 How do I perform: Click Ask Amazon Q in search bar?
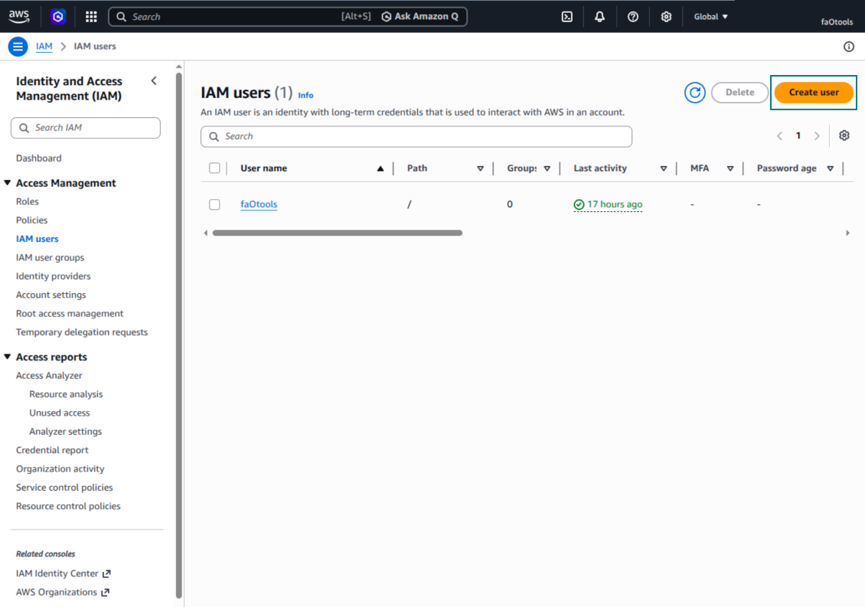coord(420,17)
